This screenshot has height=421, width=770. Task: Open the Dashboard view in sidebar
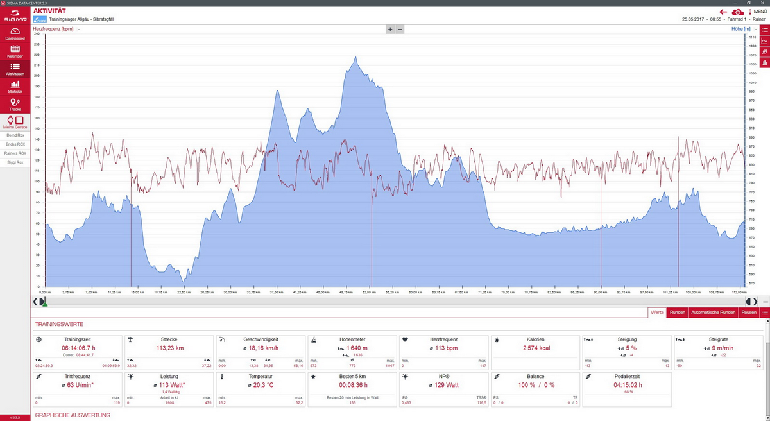tap(15, 34)
